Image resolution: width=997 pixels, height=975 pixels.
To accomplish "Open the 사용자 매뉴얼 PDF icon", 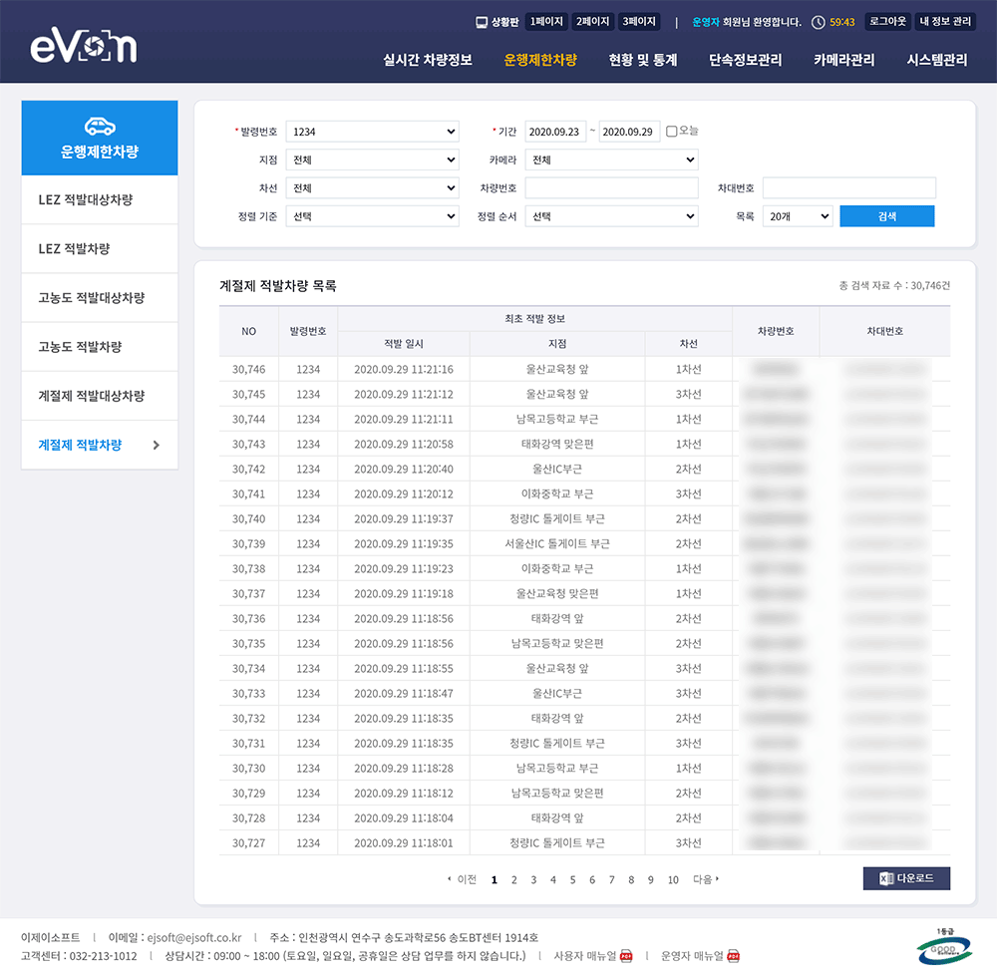I will [x=626, y=956].
